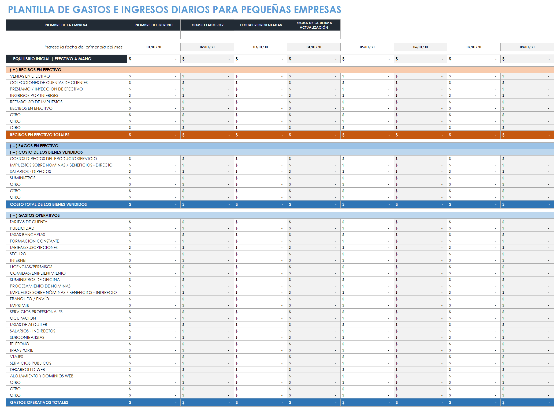
Task: Click the PRÉSTAMO / INYECCIÓN DE EFECTIVO row label
Action: [46, 89]
